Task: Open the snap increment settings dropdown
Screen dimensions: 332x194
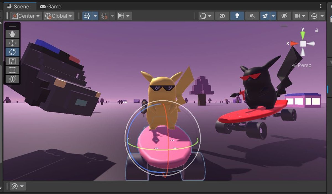Action: click(124, 16)
